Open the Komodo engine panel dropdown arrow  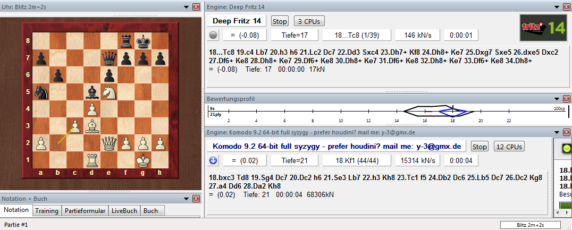coord(556,132)
